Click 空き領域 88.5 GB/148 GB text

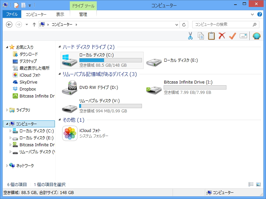103,65
